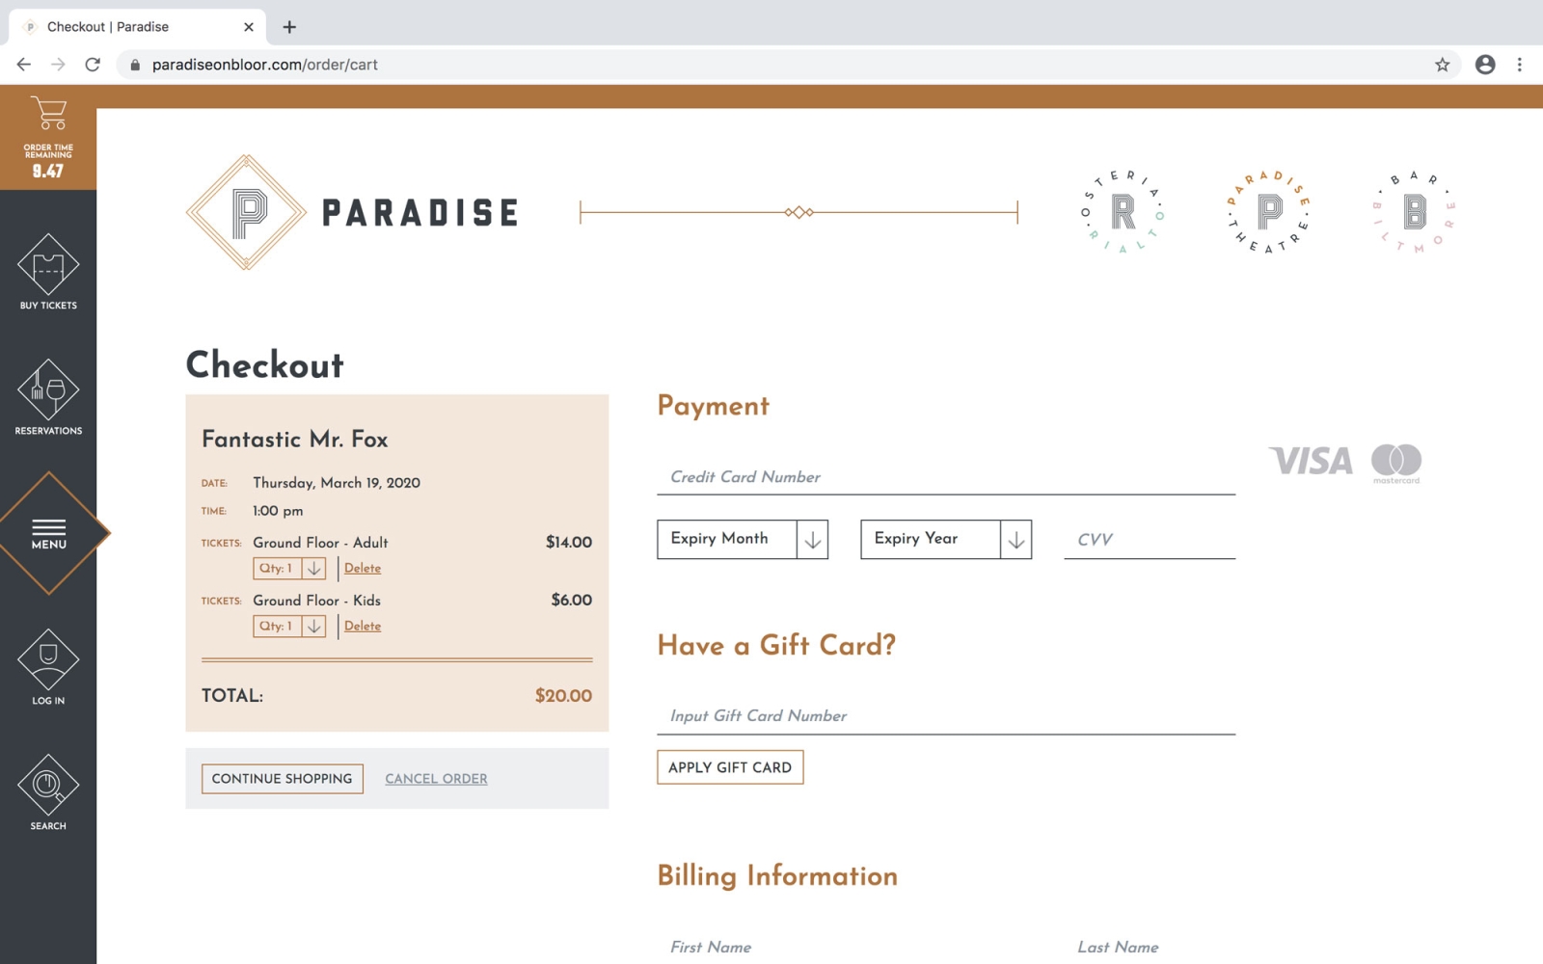Click the order time remaining 9.47
Image resolution: width=1543 pixels, height=964 pixels.
[48, 171]
